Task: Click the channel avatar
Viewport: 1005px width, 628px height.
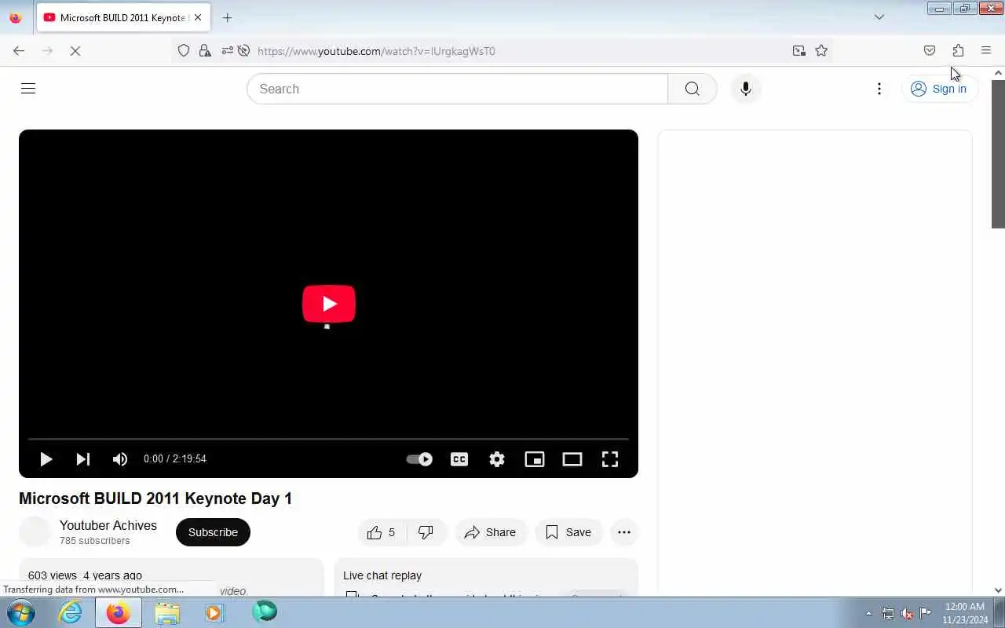Action: [35, 532]
